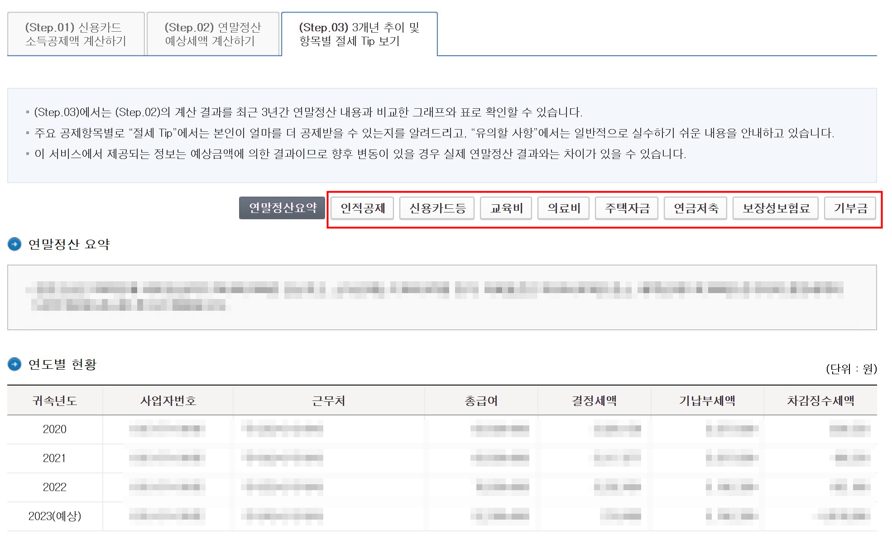Select the 2023(예상) row year cell

pos(54,516)
